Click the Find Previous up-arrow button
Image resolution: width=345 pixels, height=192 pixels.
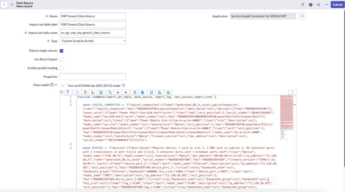pyautogui.click(x=126, y=92)
